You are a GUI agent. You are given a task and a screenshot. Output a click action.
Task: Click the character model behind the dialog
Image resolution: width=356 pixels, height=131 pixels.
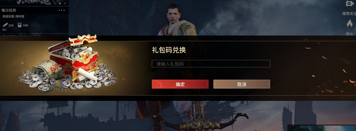tap(179, 19)
